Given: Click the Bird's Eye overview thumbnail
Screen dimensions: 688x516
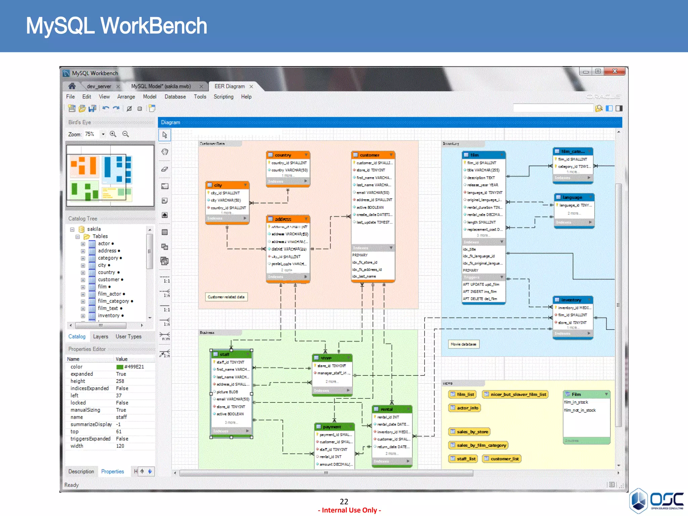Looking at the screenshot, I should coord(110,176).
